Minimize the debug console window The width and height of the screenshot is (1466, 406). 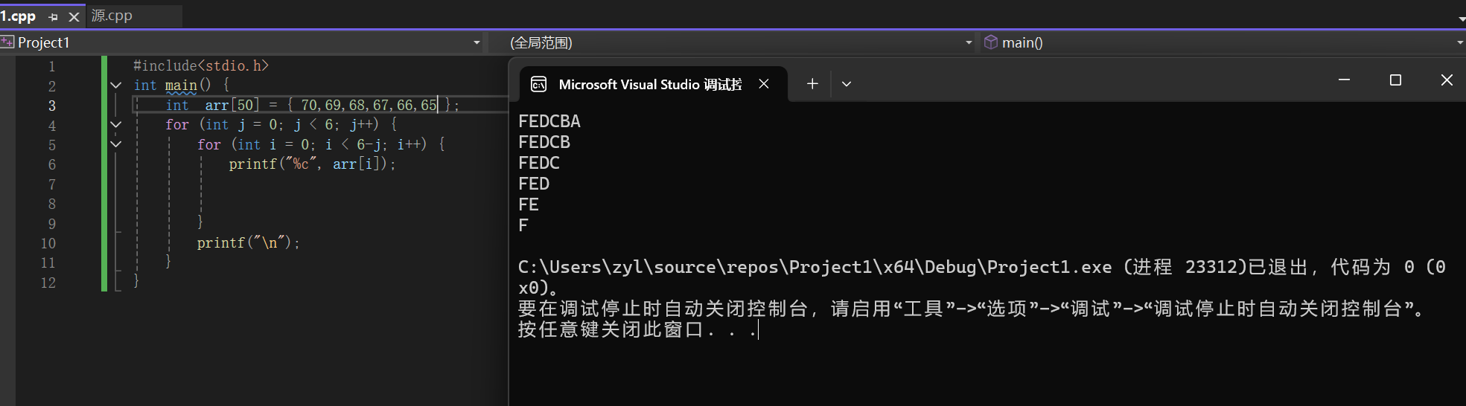click(1344, 80)
